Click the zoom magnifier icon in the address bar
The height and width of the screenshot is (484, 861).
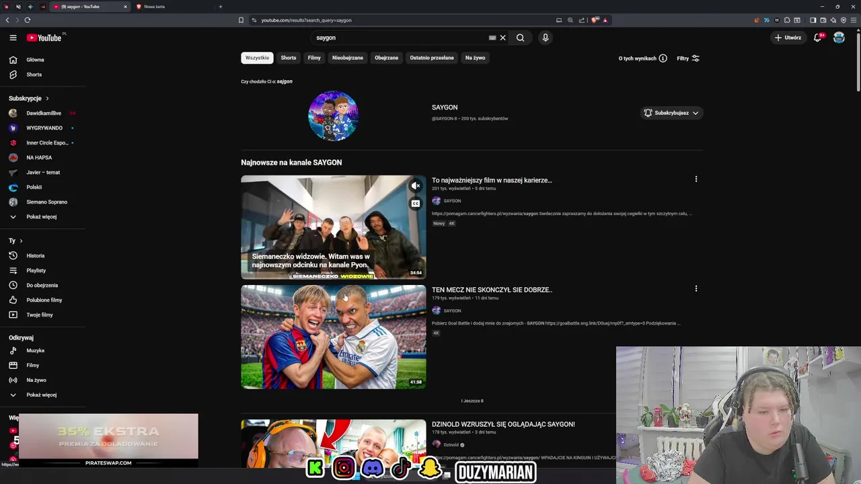coord(570,20)
